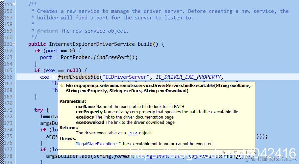
Task: Collapse the Javadoc comment fold at line 155
Action: click(x=14, y=4)
